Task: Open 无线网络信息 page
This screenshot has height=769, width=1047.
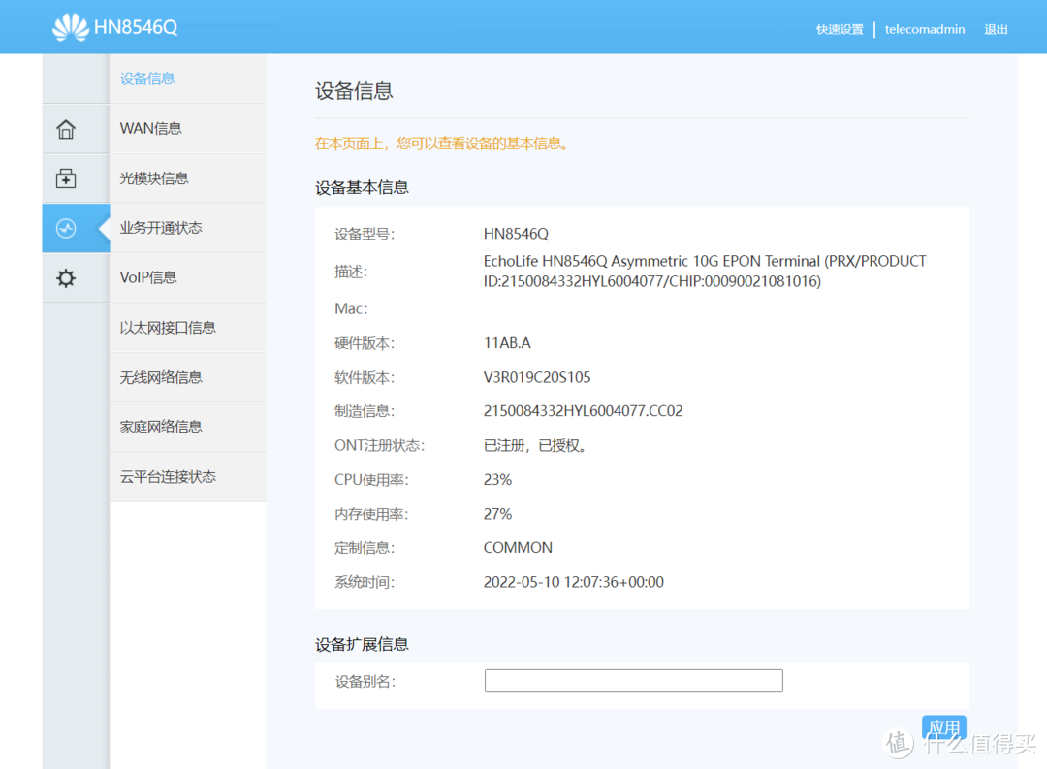Action: [x=160, y=376]
